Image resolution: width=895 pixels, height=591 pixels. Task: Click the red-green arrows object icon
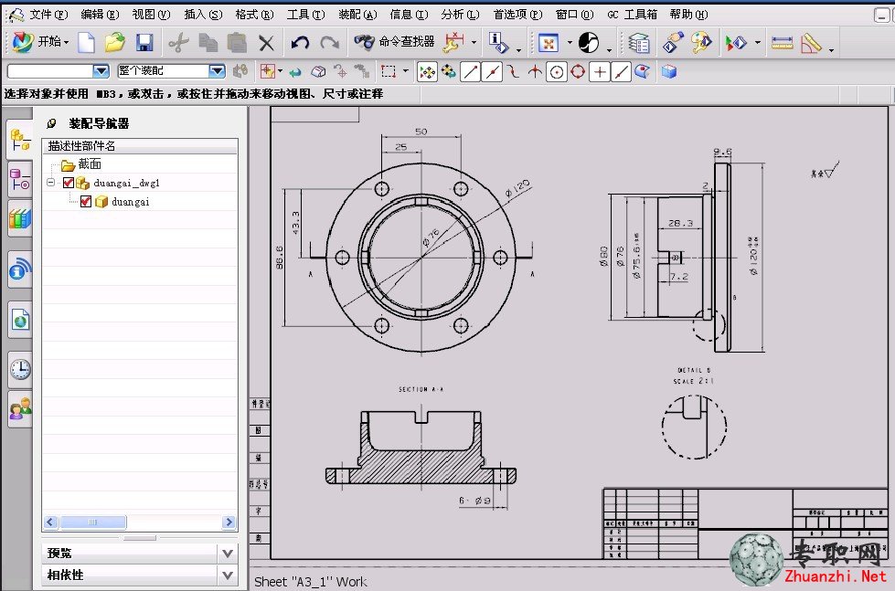pyautogui.click(x=736, y=43)
